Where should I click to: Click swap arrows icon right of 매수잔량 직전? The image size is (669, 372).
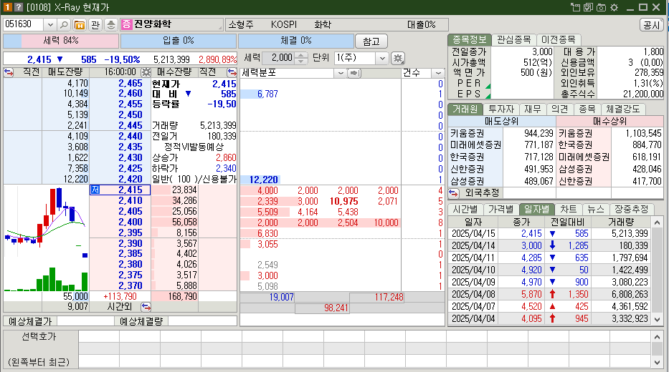pyautogui.click(x=232, y=72)
